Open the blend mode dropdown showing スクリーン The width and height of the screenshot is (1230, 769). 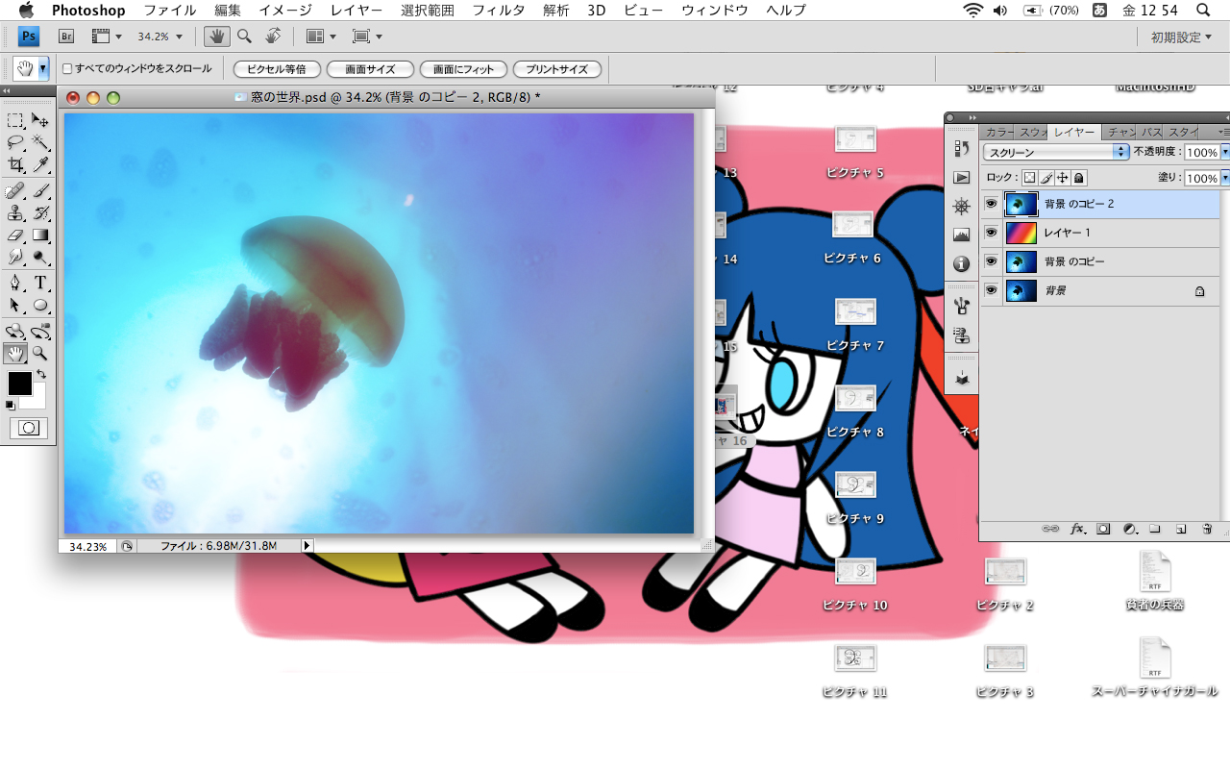pyautogui.click(x=1056, y=152)
